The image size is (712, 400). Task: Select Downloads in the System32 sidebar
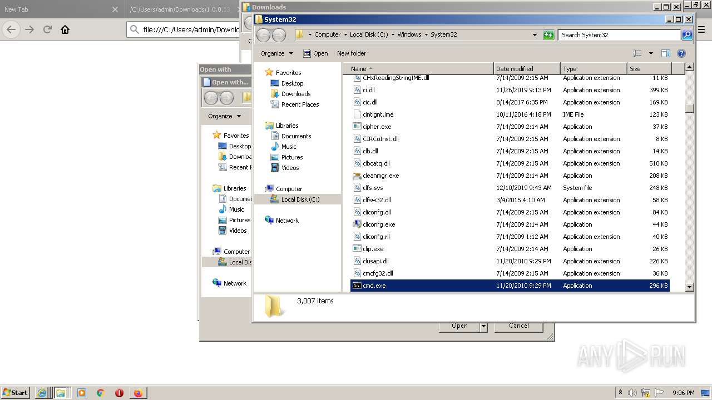[x=296, y=94]
